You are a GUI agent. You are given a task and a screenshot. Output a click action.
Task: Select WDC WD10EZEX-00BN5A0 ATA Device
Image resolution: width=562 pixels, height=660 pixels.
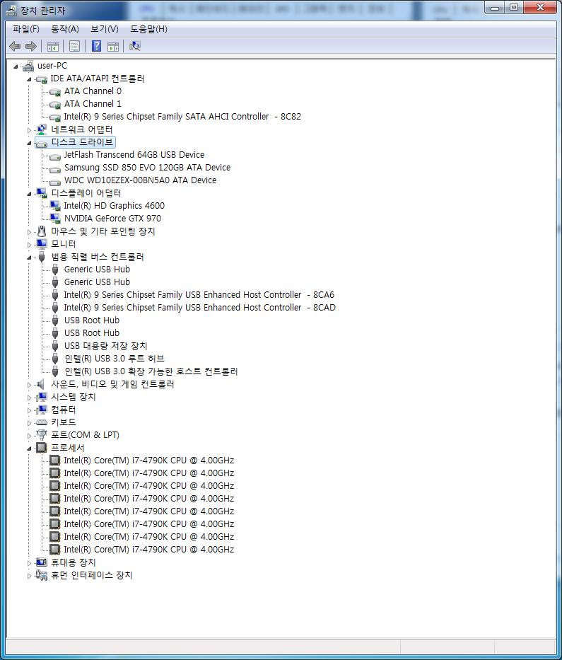point(140,180)
